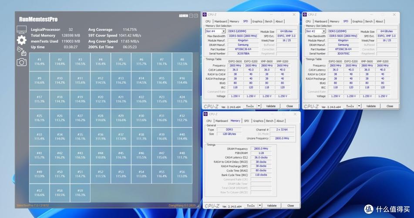Click the Channel # field 2 x 32-bit
Image resolution: width=414 pixels, height=218 pixels.
(282, 129)
